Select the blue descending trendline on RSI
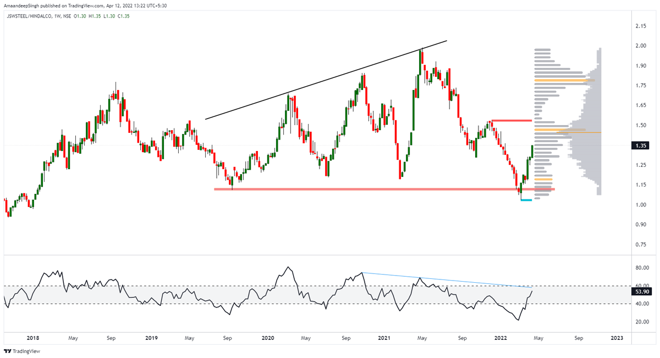The image size is (660, 358). pyautogui.click(x=446, y=280)
